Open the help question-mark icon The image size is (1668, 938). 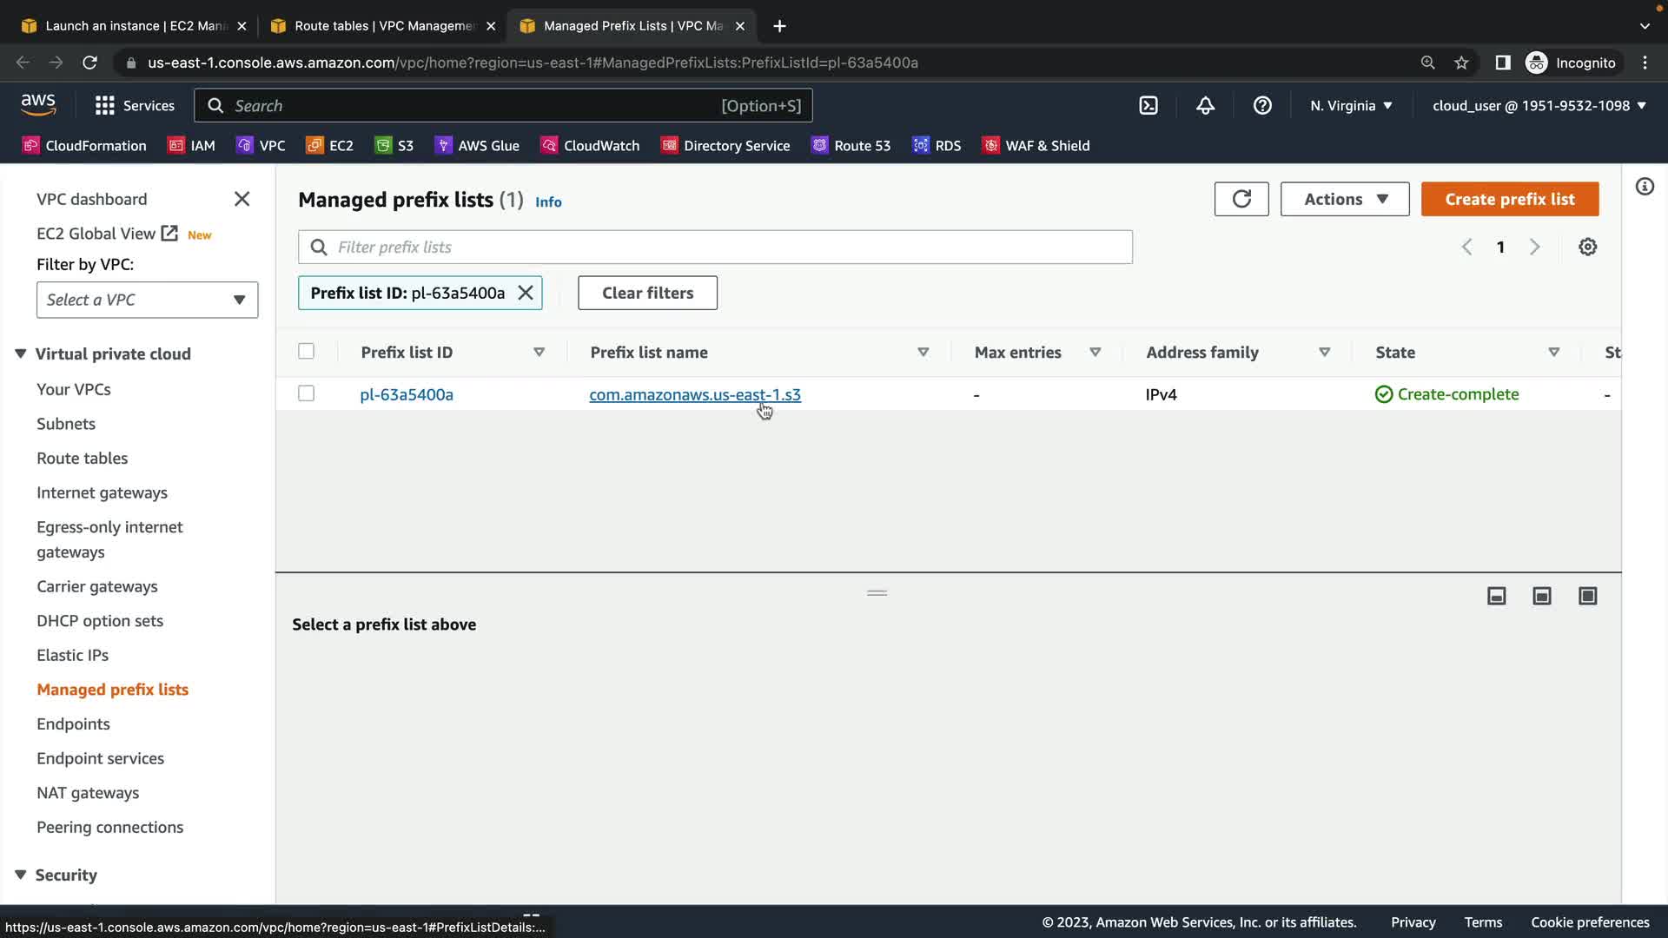click(x=1262, y=106)
